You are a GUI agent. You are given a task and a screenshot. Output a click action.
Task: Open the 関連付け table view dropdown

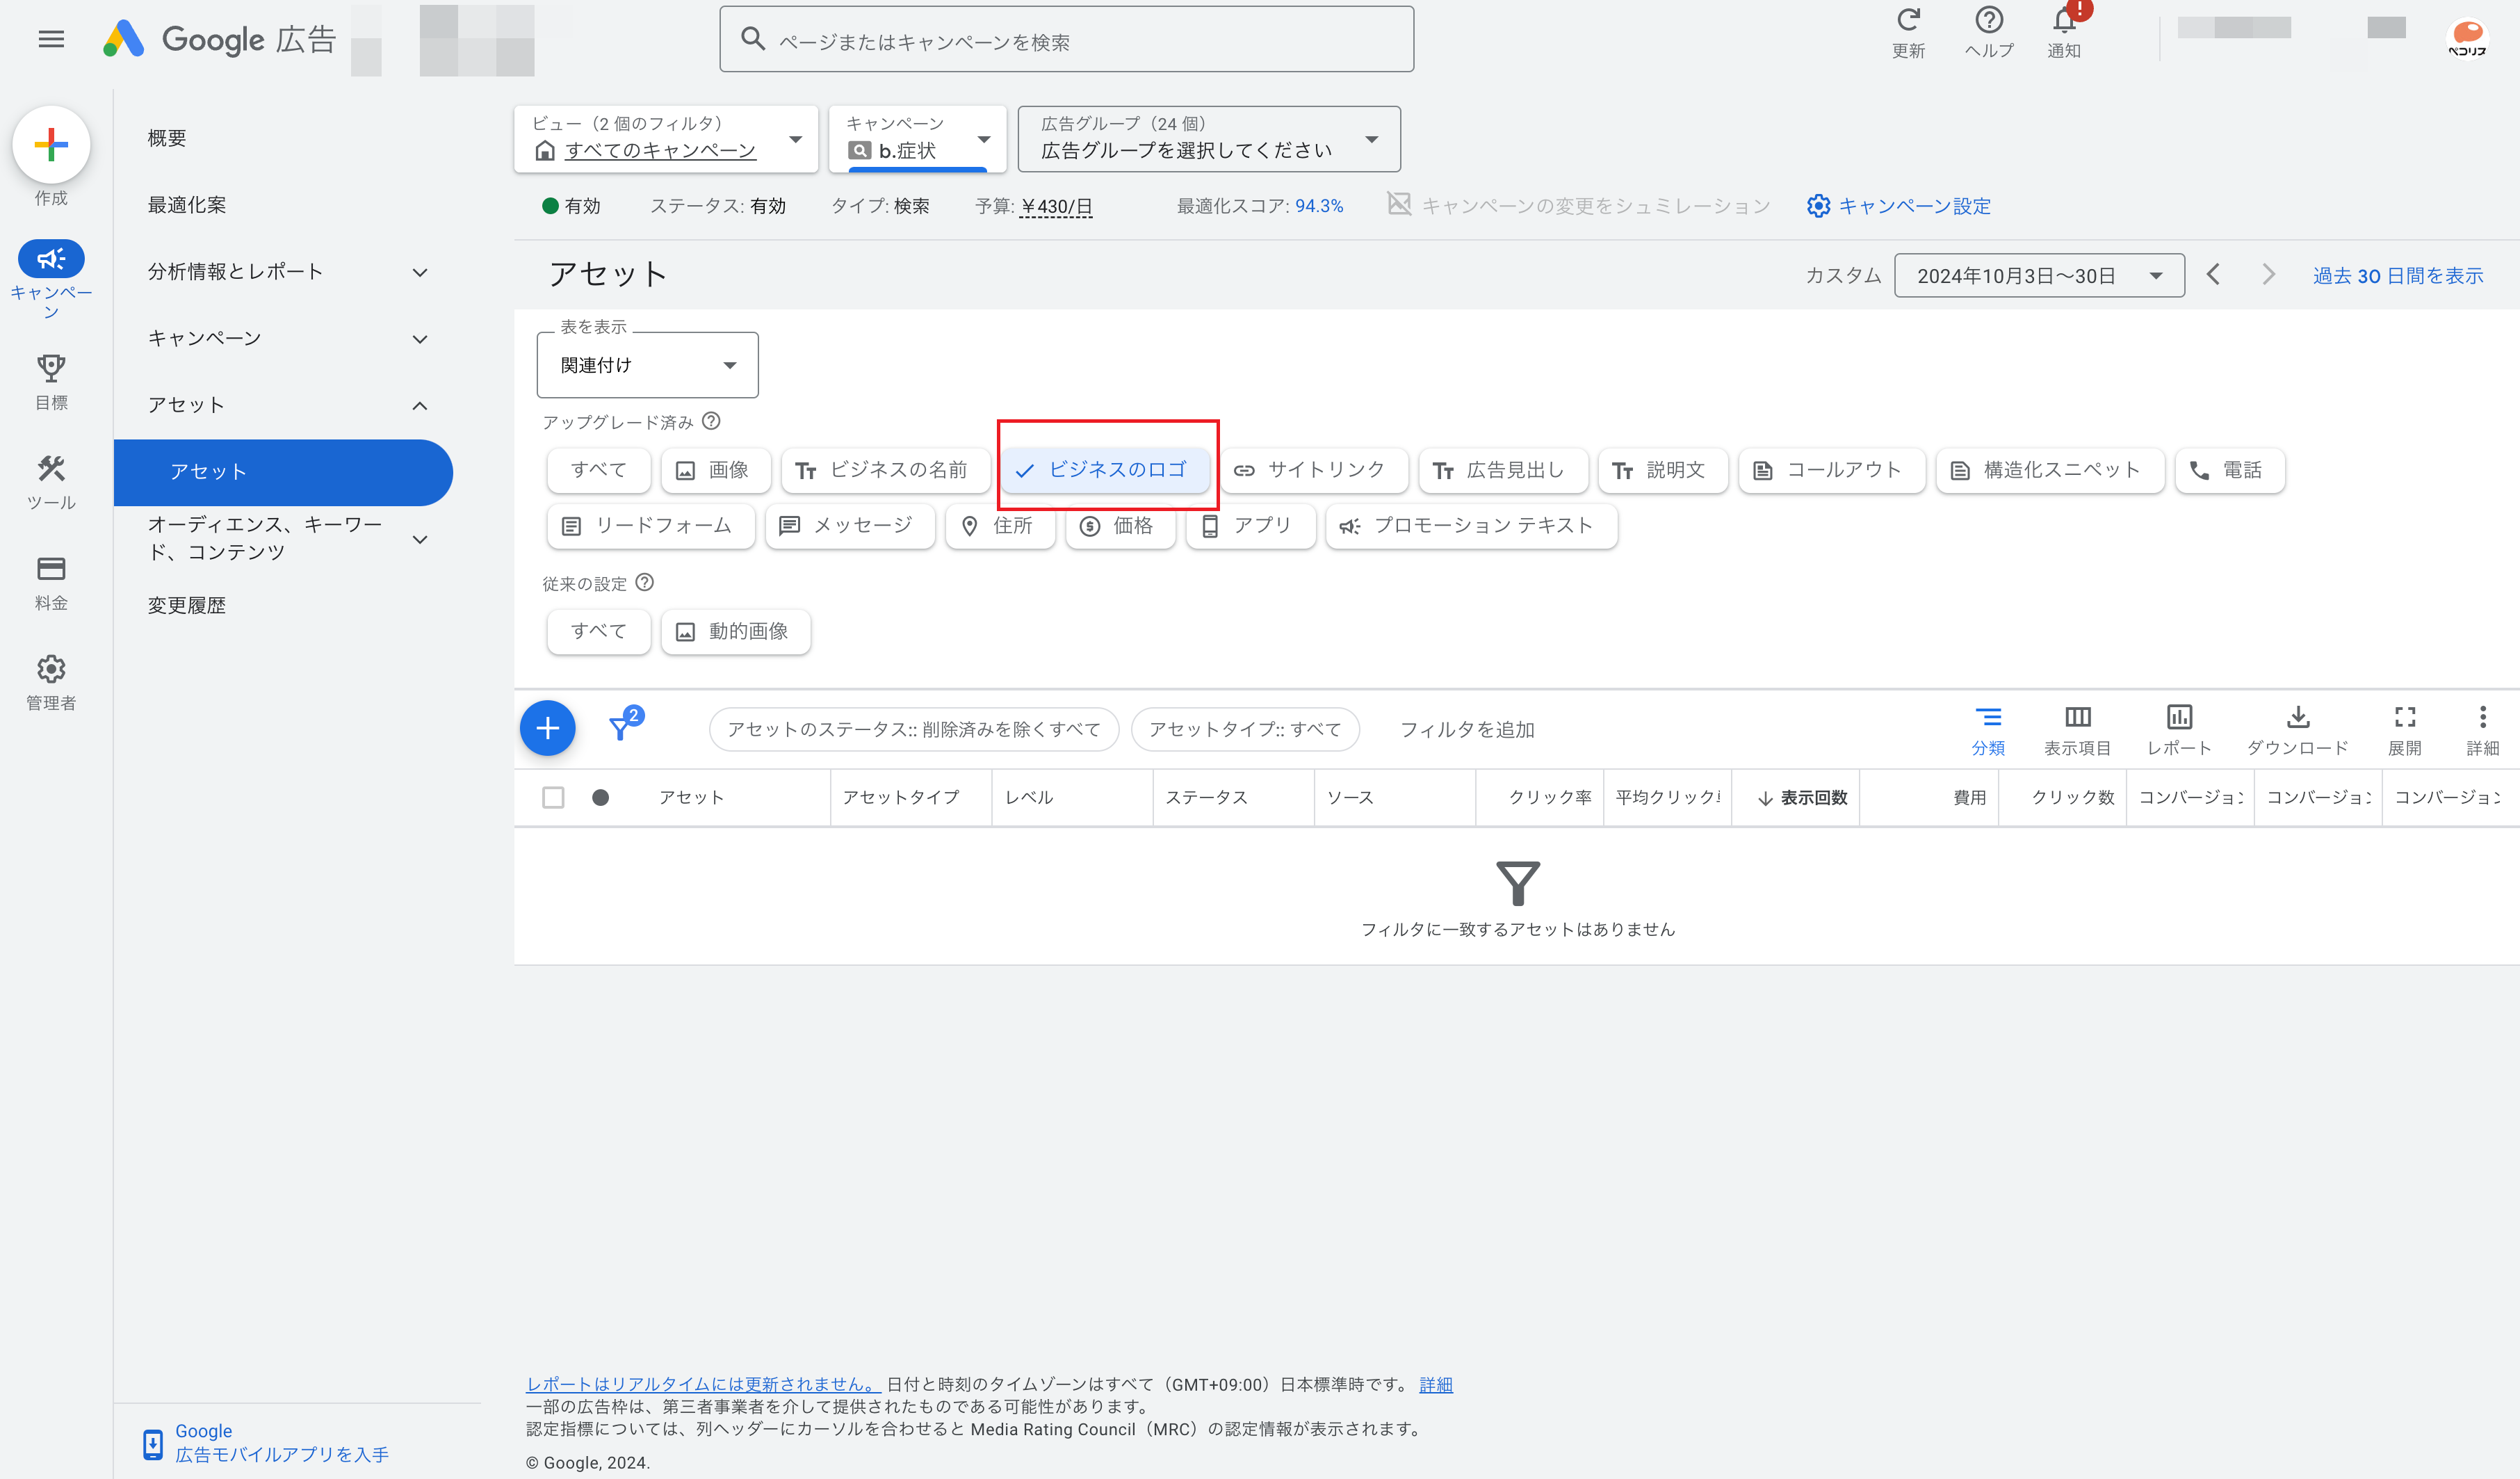[647, 365]
